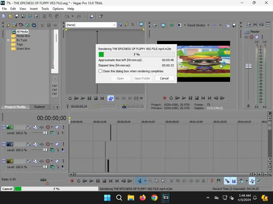Open the Normal Edit Tool dropdown arrow
This screenshot has width=273, height=204.
(x=145, y=181)
